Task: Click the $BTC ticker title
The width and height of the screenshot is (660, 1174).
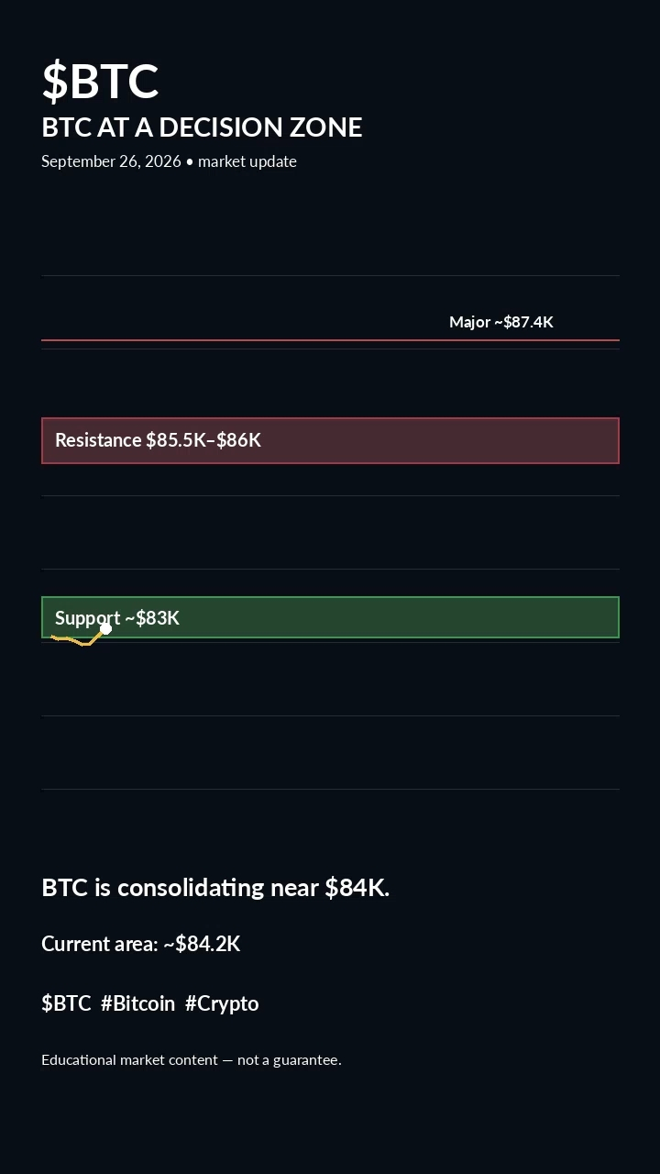Action: 100,81
